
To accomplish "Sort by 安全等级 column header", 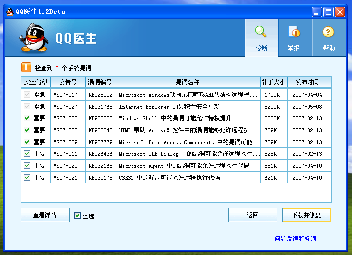I will [x=36, y=82].
